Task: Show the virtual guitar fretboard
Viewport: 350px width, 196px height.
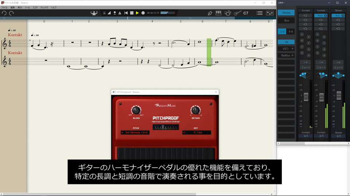Action: tap(237, 13)
